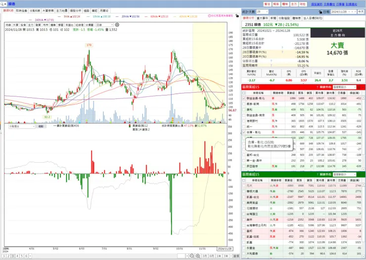Open the 統計天數 28 dropdown
366x260 pixels.
(x=262, y=12)
